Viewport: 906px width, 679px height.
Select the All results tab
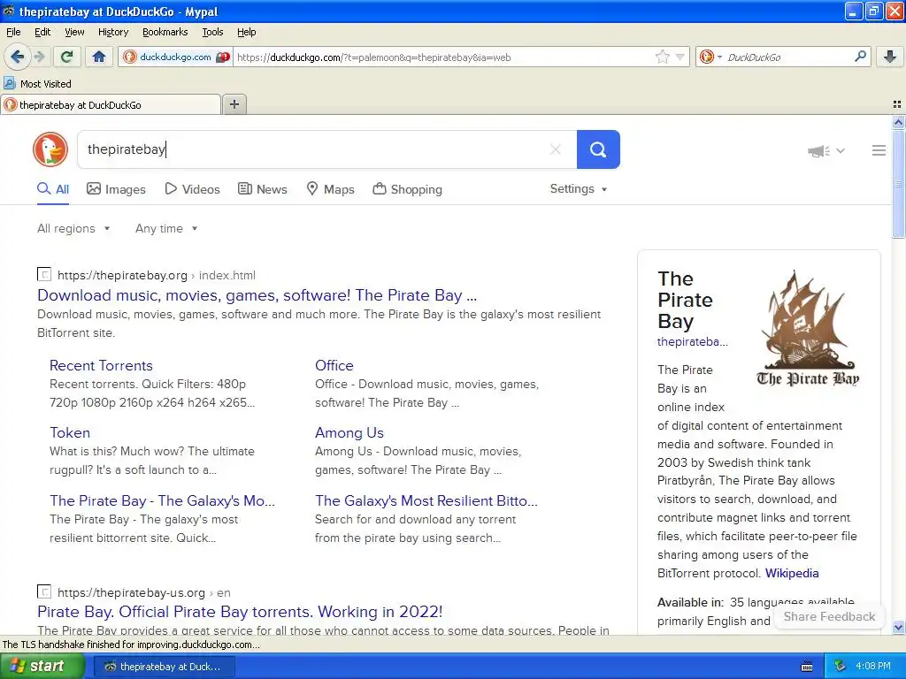coord(53,189)
